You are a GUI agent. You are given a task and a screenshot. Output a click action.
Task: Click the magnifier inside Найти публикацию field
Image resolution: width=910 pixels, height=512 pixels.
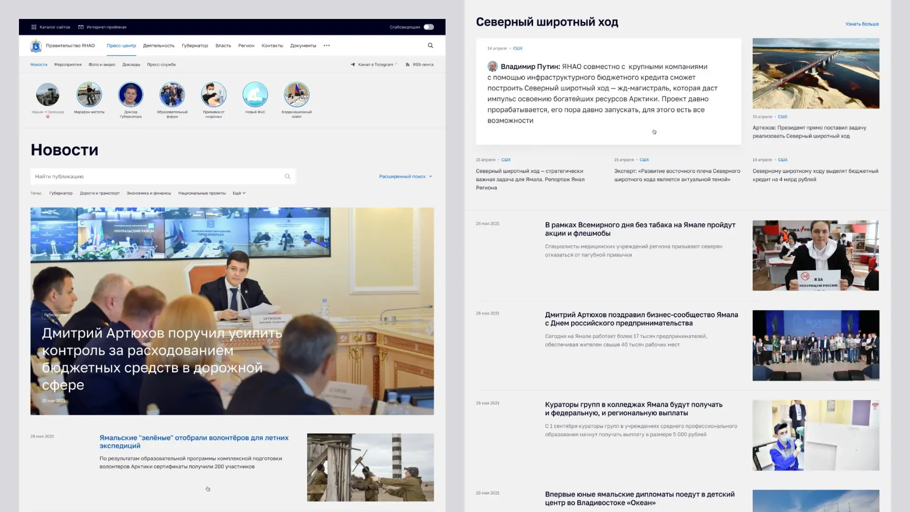point(287,176)
